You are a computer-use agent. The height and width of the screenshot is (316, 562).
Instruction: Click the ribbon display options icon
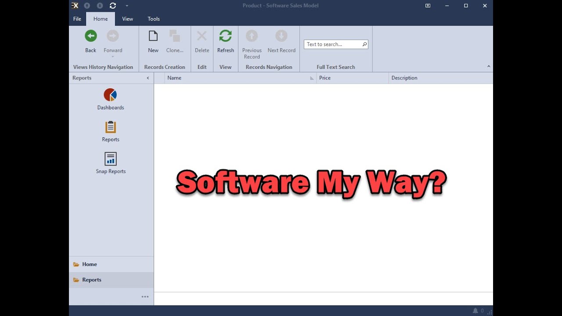[x=428, y=6]
